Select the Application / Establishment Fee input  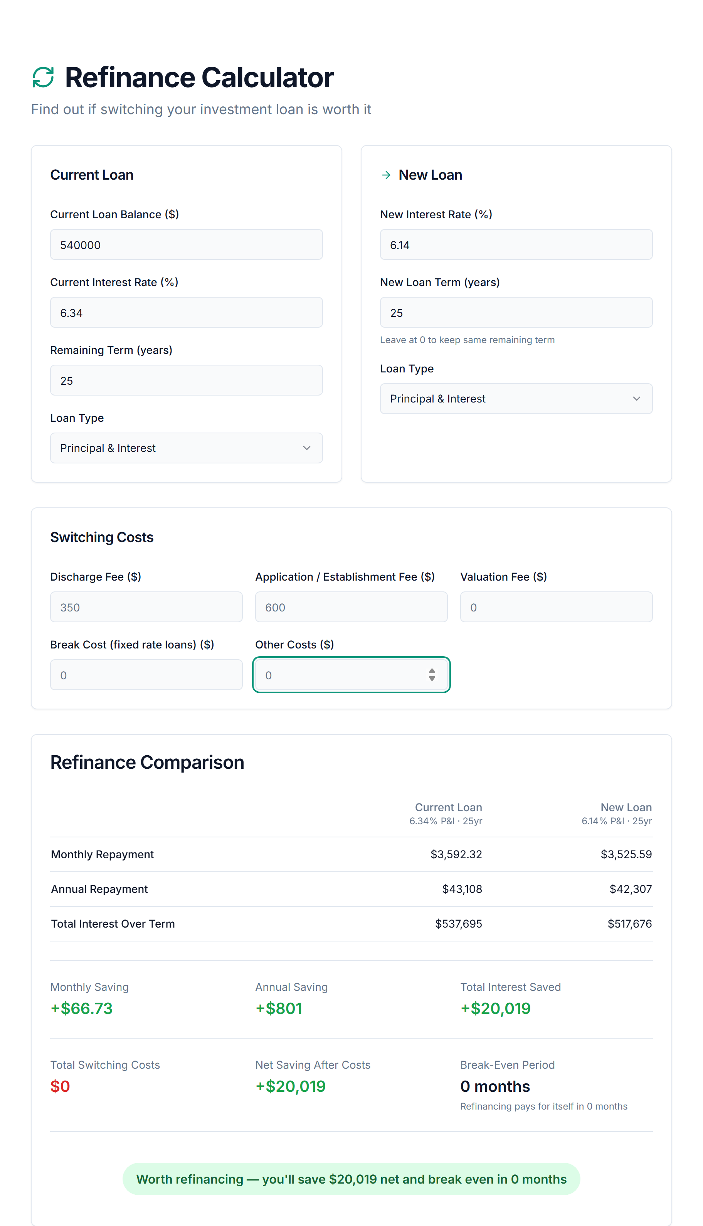pos(351,607)
